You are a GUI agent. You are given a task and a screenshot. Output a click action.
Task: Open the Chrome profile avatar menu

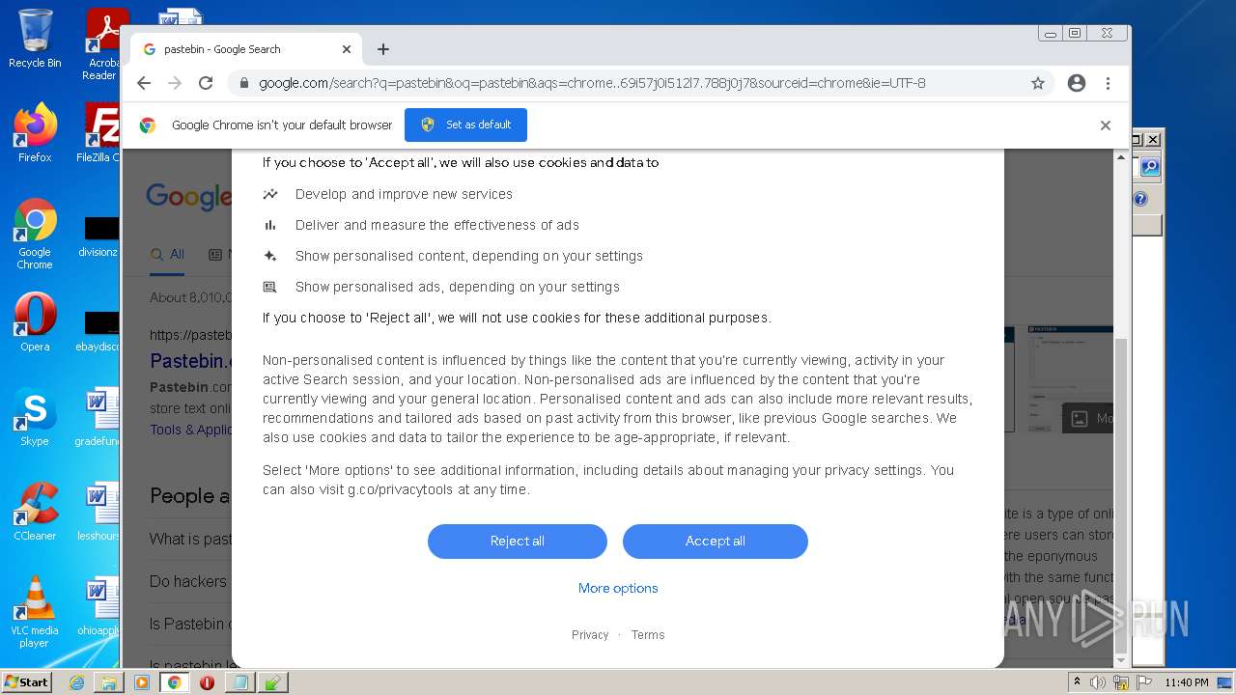1077,83
